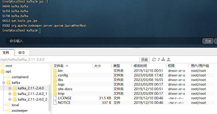
Task: Click the upload file icon
Action: [x=168, y=59]
